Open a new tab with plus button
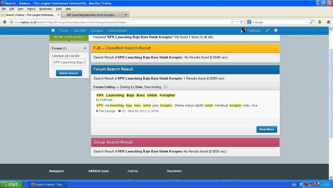 126,15
